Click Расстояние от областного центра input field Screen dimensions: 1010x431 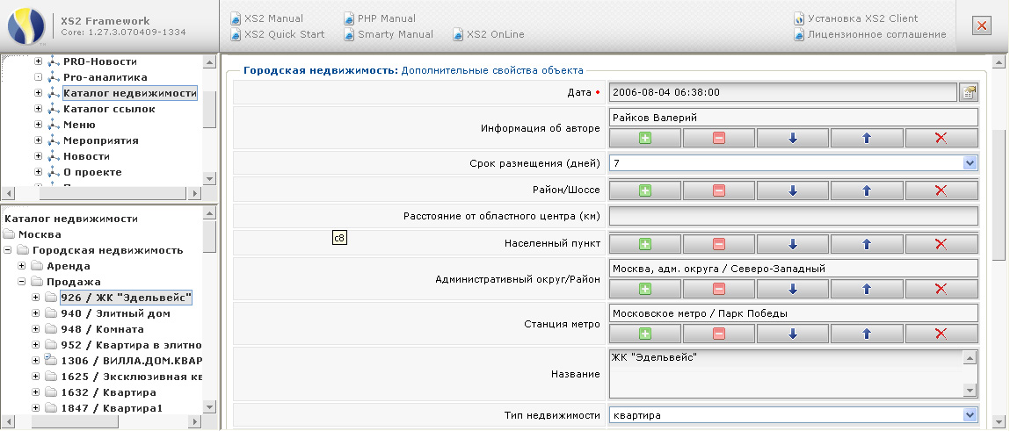tap(792, 216)
